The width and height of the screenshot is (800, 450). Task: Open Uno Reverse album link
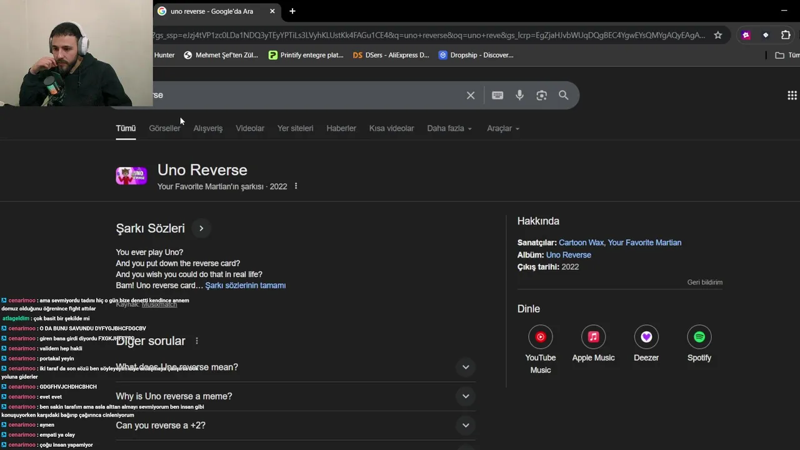[x=569, y=255]
